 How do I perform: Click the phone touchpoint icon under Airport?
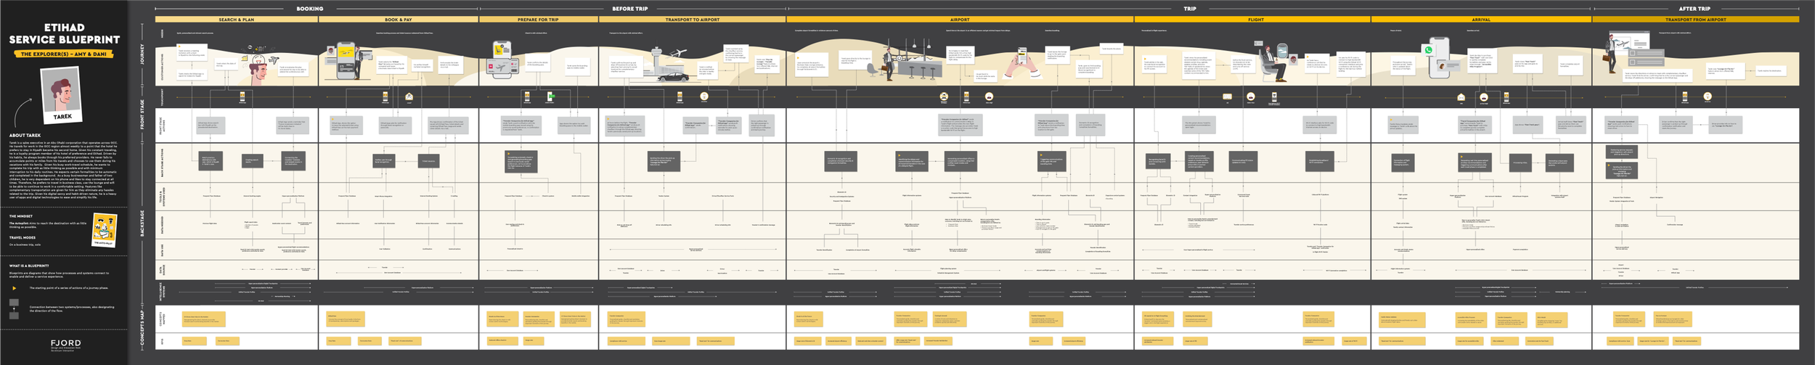966,96
